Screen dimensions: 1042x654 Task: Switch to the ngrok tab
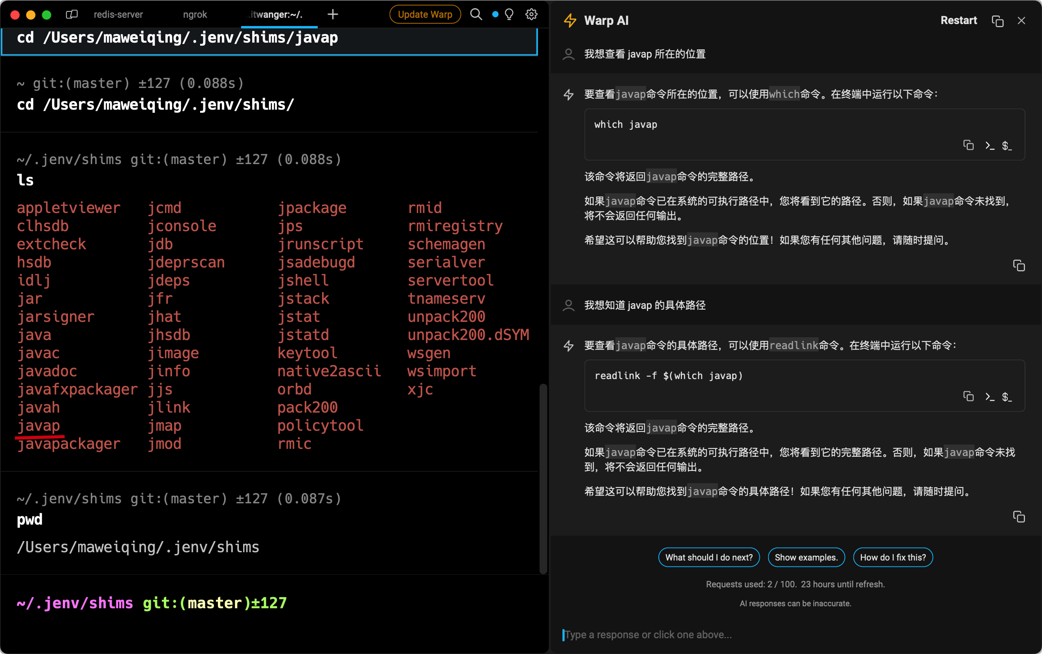[x=195, y=14]
